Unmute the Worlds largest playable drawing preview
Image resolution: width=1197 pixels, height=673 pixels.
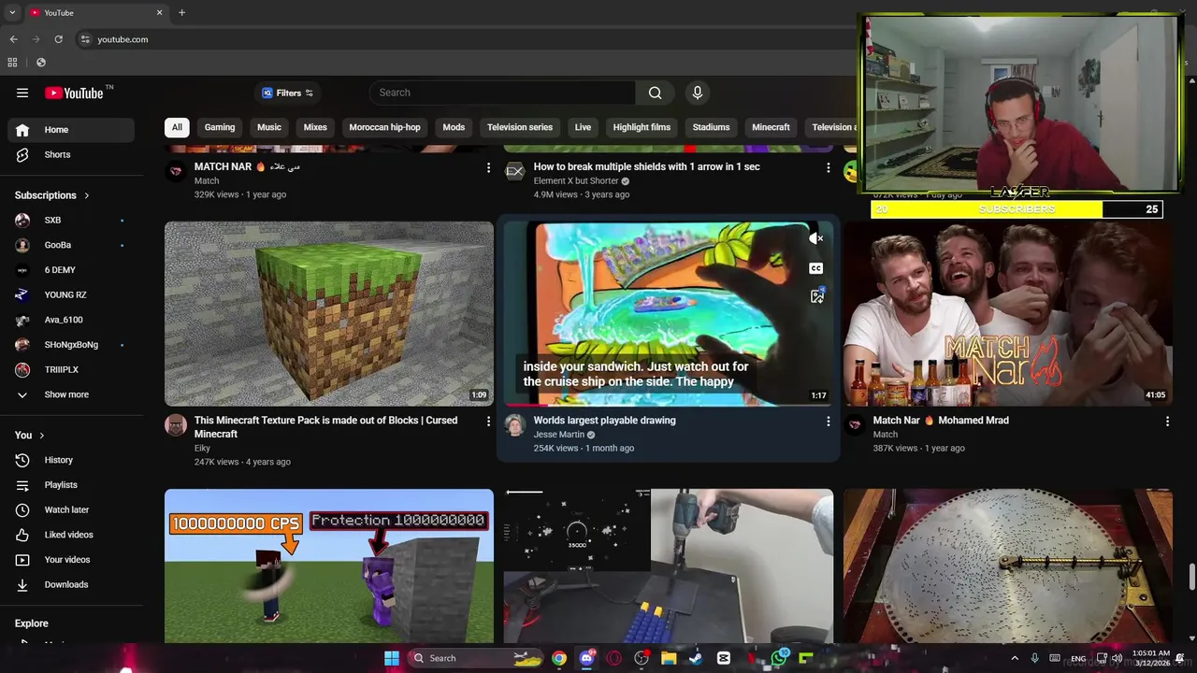click(816, 238)
